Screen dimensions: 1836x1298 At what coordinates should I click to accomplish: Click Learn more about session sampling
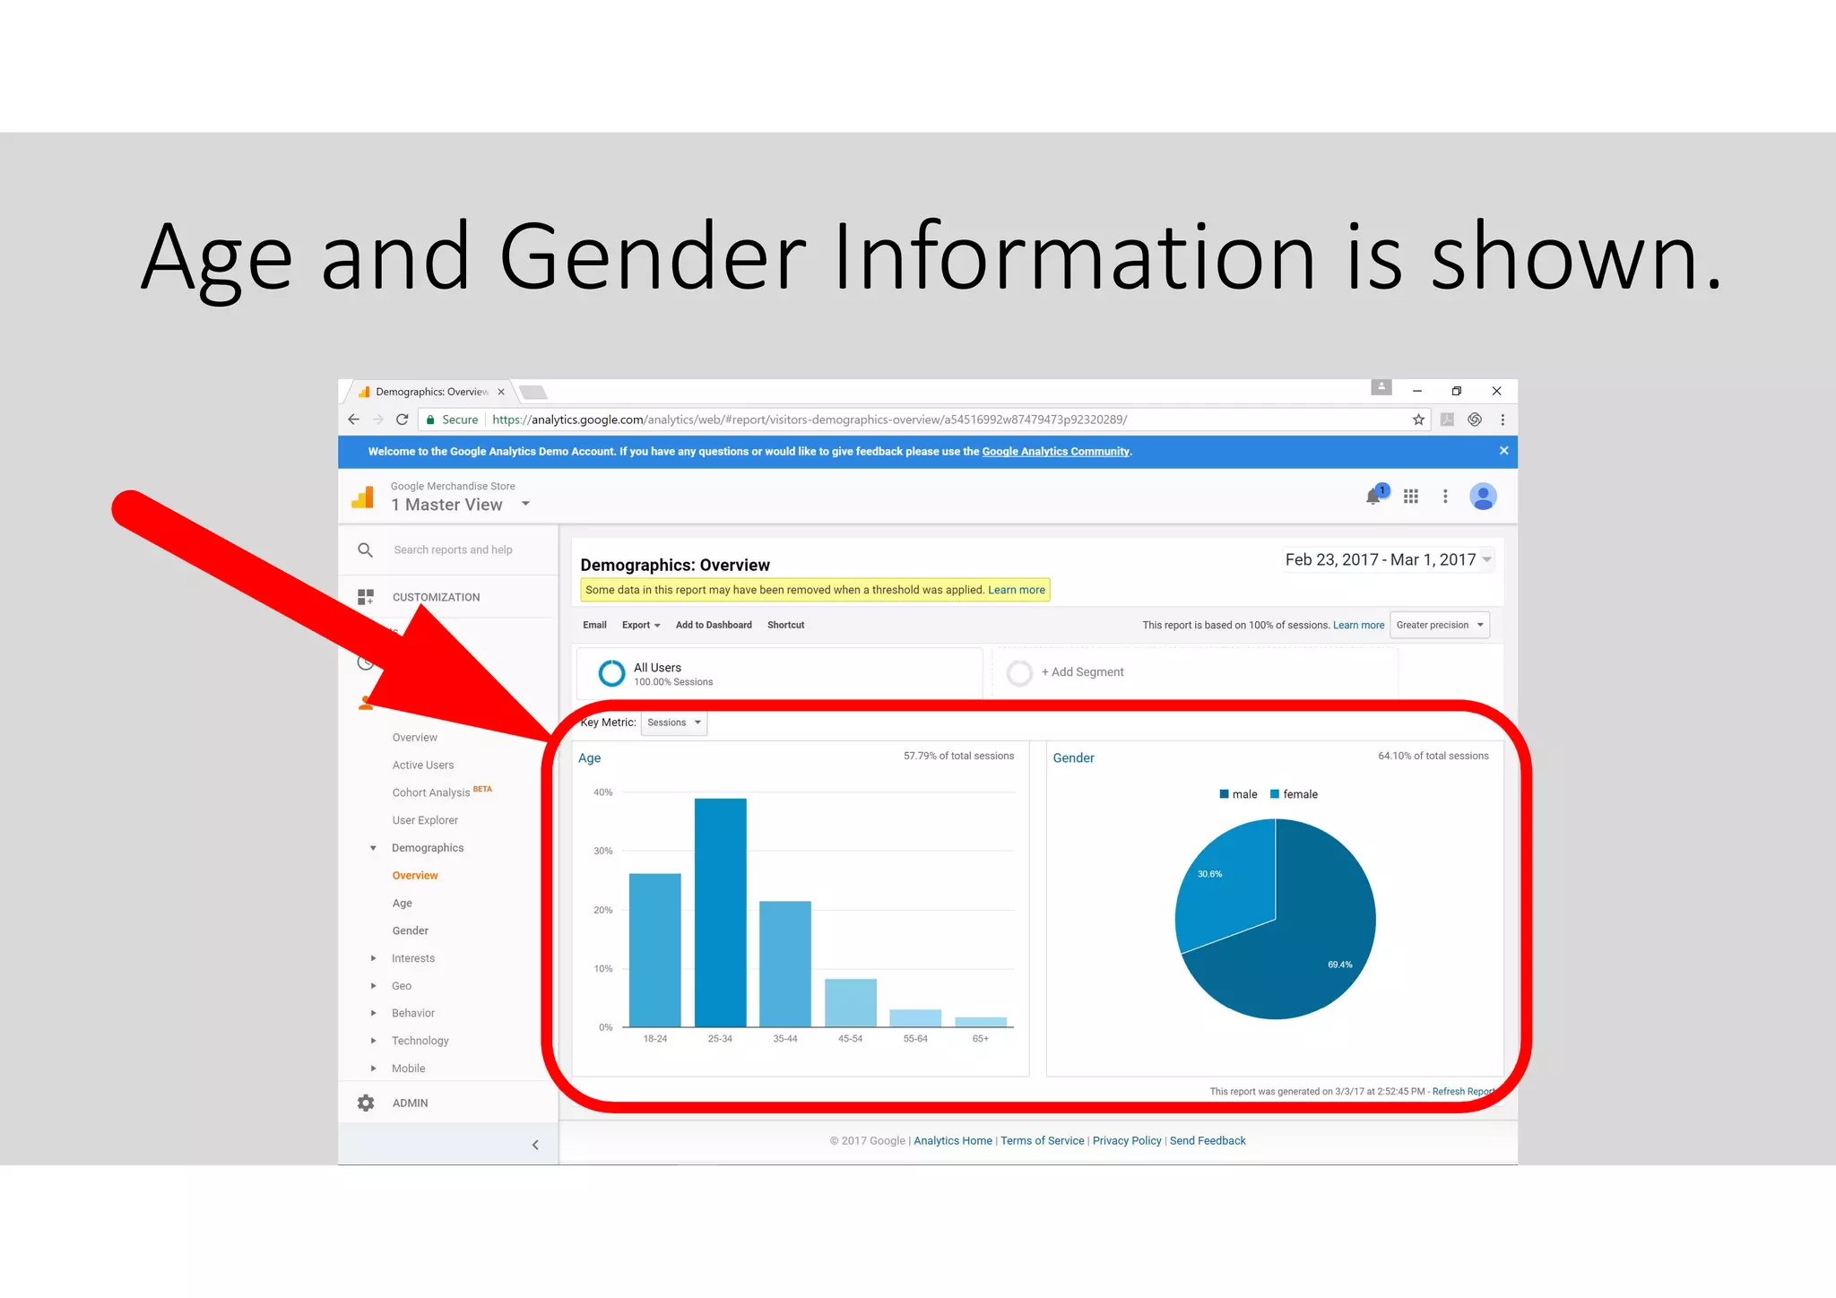pyautogui.click(x=1358, y=625)
